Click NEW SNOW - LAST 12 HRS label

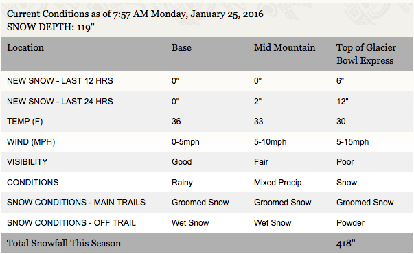60,81
